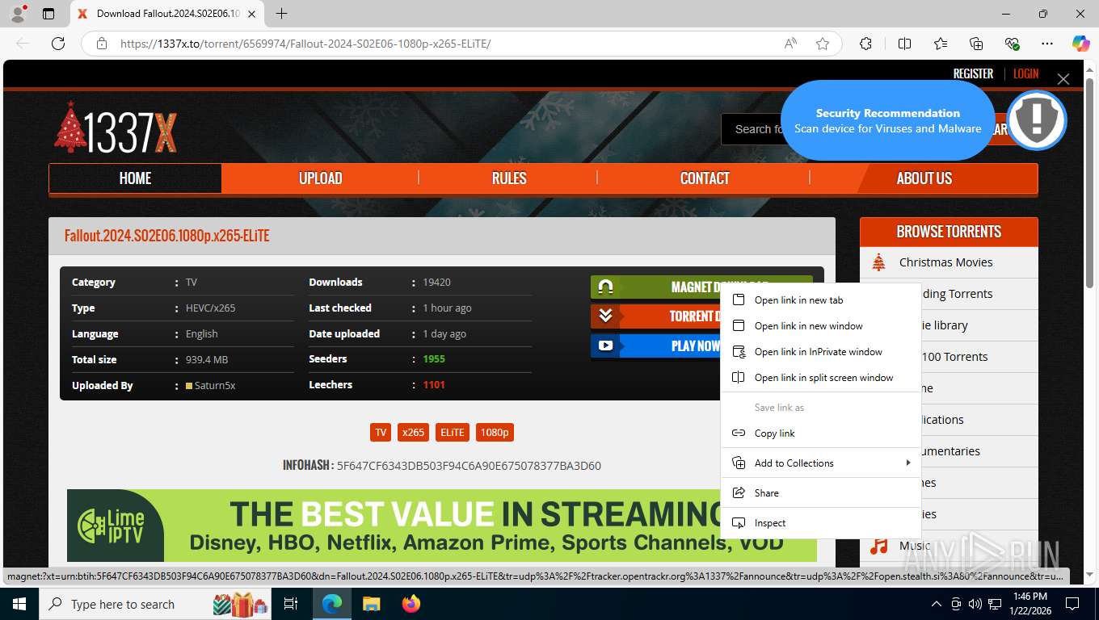Viewport: 1099px width, 620px height.
Task: Open the Windows Start menu
Action: tap(19, 604)
